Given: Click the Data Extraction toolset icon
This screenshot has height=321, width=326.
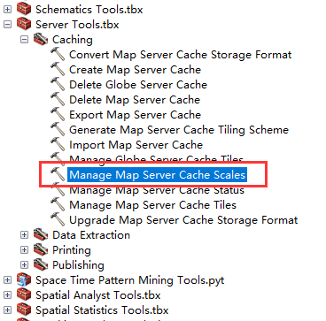Looking at the screenshot, I should coord(41,235).
